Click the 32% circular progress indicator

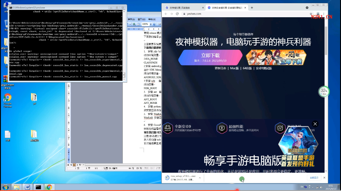pos(324,91)
